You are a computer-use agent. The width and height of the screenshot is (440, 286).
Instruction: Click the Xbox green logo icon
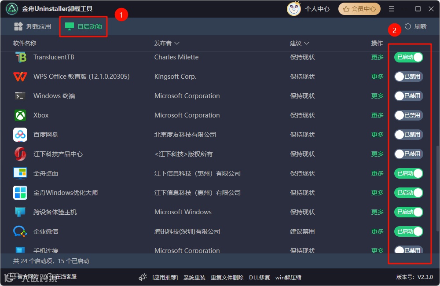tap(20, 115)
